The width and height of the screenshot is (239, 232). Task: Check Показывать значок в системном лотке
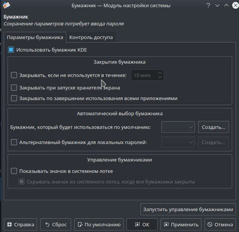14,171
